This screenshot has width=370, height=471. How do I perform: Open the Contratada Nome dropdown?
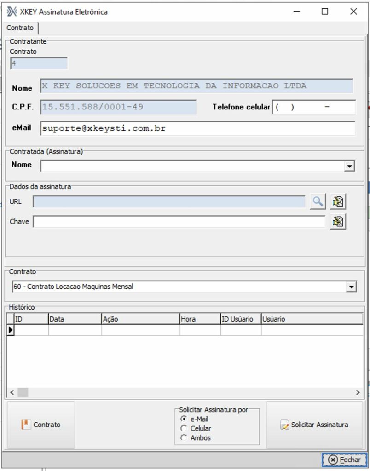(349, 166)
